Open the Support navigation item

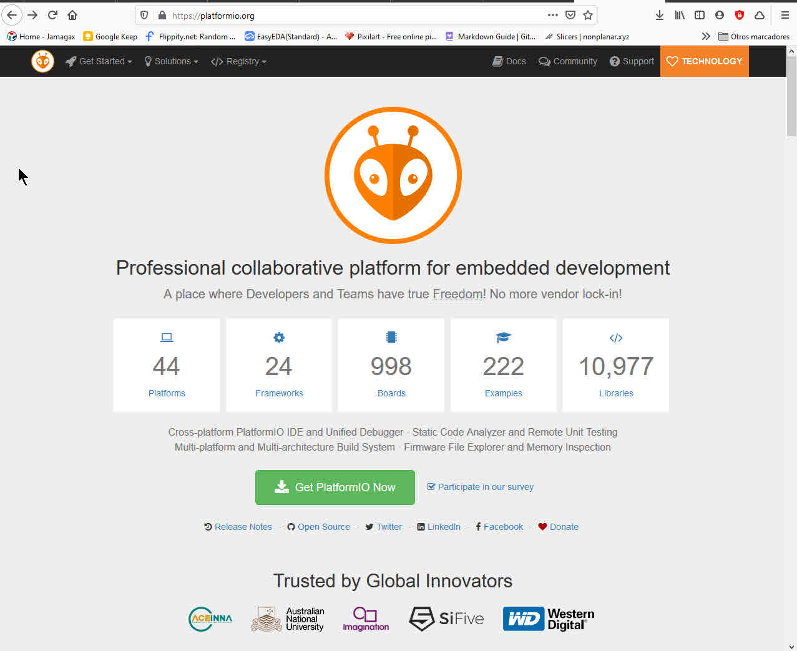pos(632,61)
